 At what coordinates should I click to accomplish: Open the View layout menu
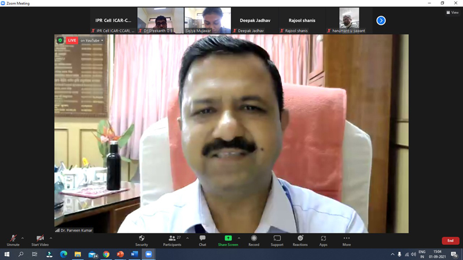click(453, 12)
